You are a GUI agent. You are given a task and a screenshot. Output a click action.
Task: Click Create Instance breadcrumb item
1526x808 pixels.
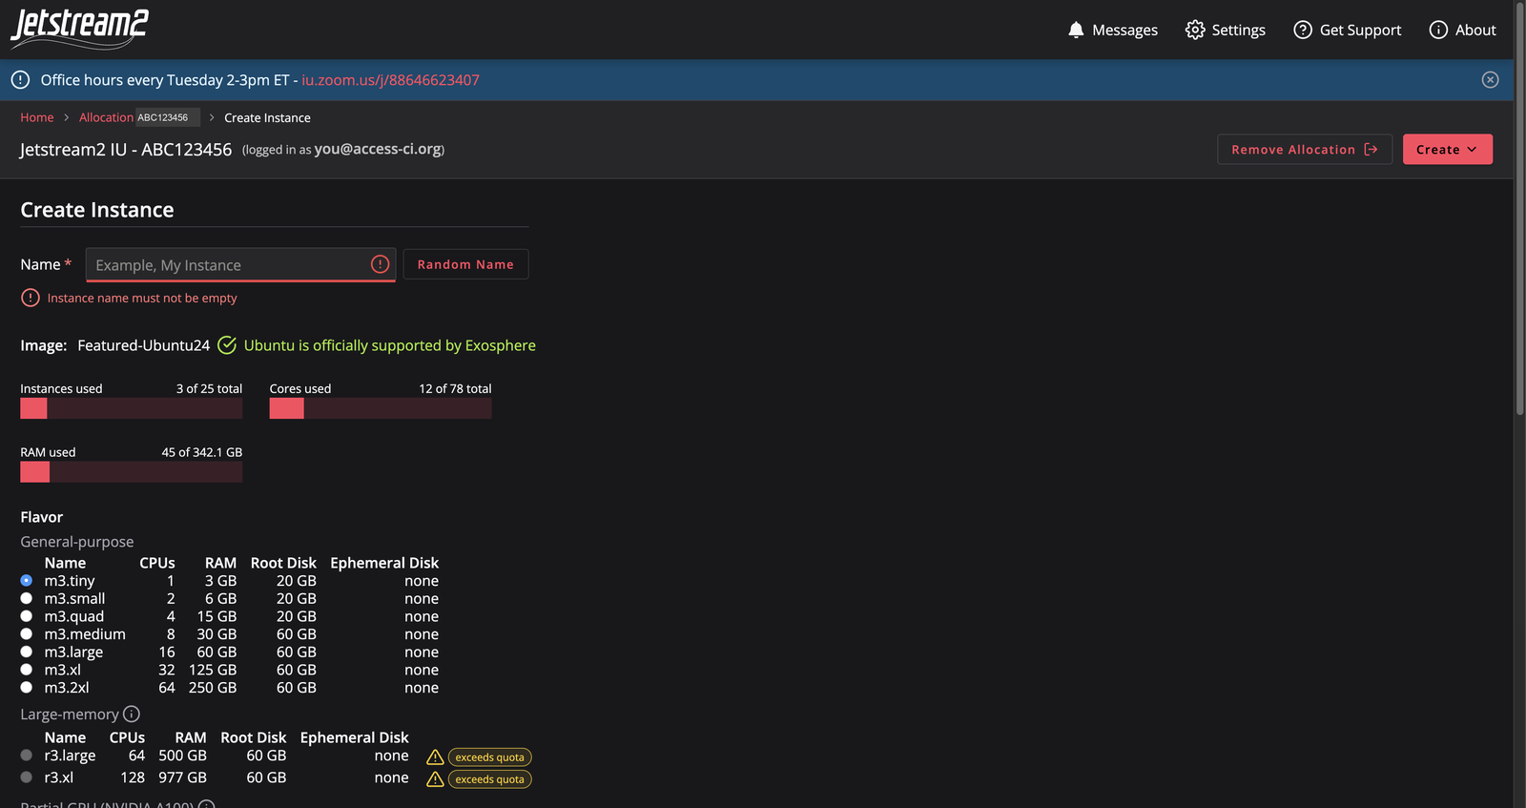click(267, 117)
